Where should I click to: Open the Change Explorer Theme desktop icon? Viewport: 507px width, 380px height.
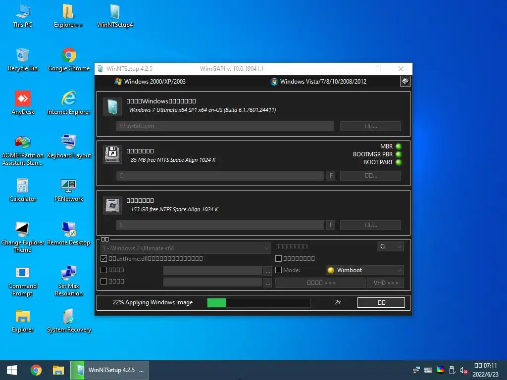23,237
